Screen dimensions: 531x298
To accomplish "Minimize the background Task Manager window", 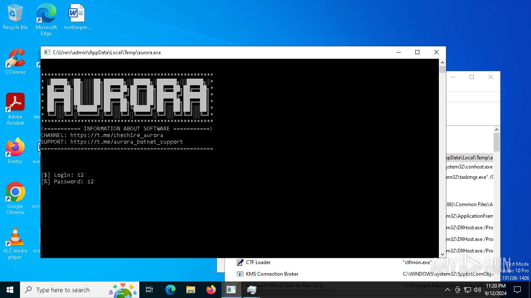I will click(x=453, y=77).
